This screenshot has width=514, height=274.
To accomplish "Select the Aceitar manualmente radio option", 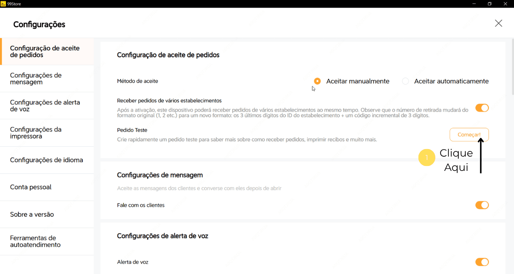I will [x=317, y=81].
